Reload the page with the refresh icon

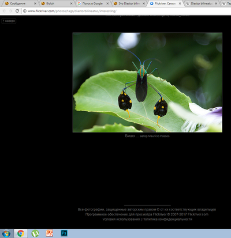[x=17, y=11]
